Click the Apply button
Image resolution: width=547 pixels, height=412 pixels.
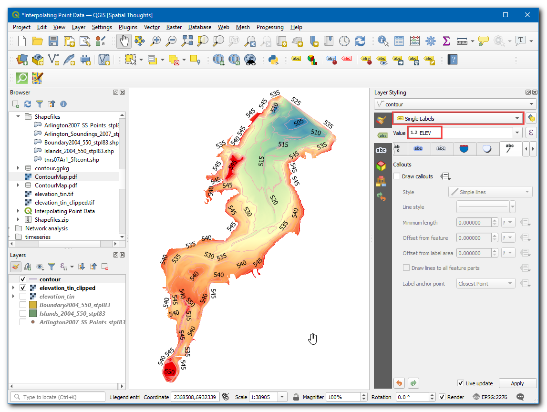(517, 383)
